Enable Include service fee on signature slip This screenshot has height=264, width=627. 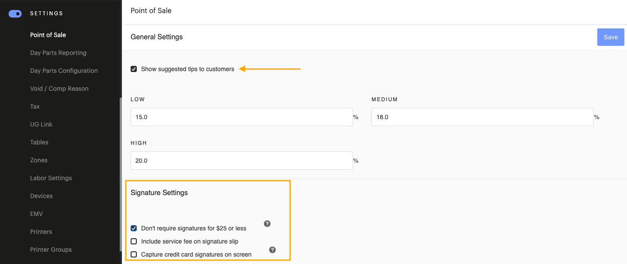134,241
